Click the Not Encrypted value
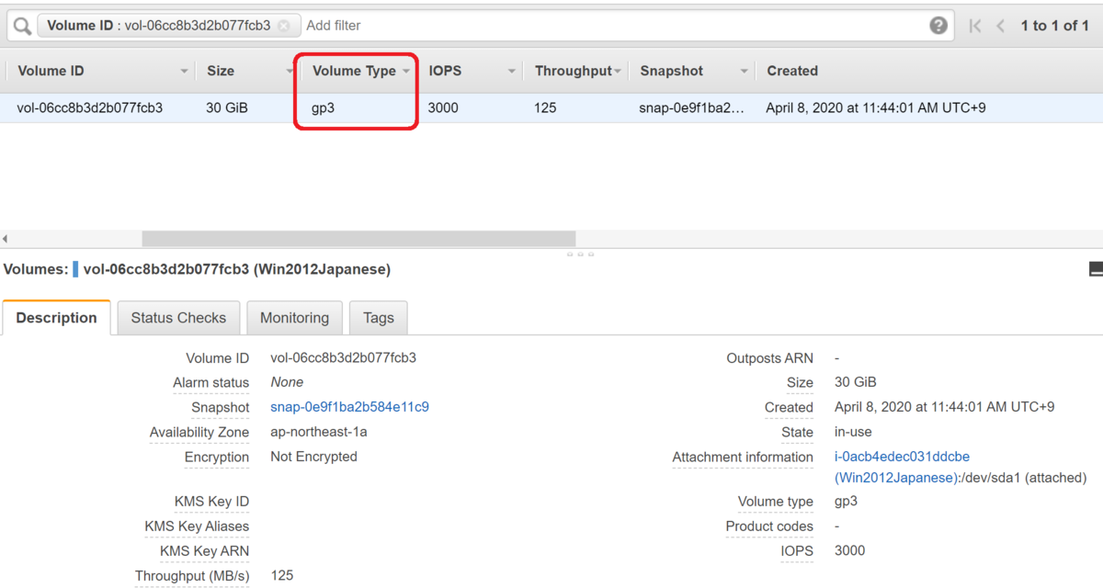This screenshot has width=1103, height=588. click(313, 457)
